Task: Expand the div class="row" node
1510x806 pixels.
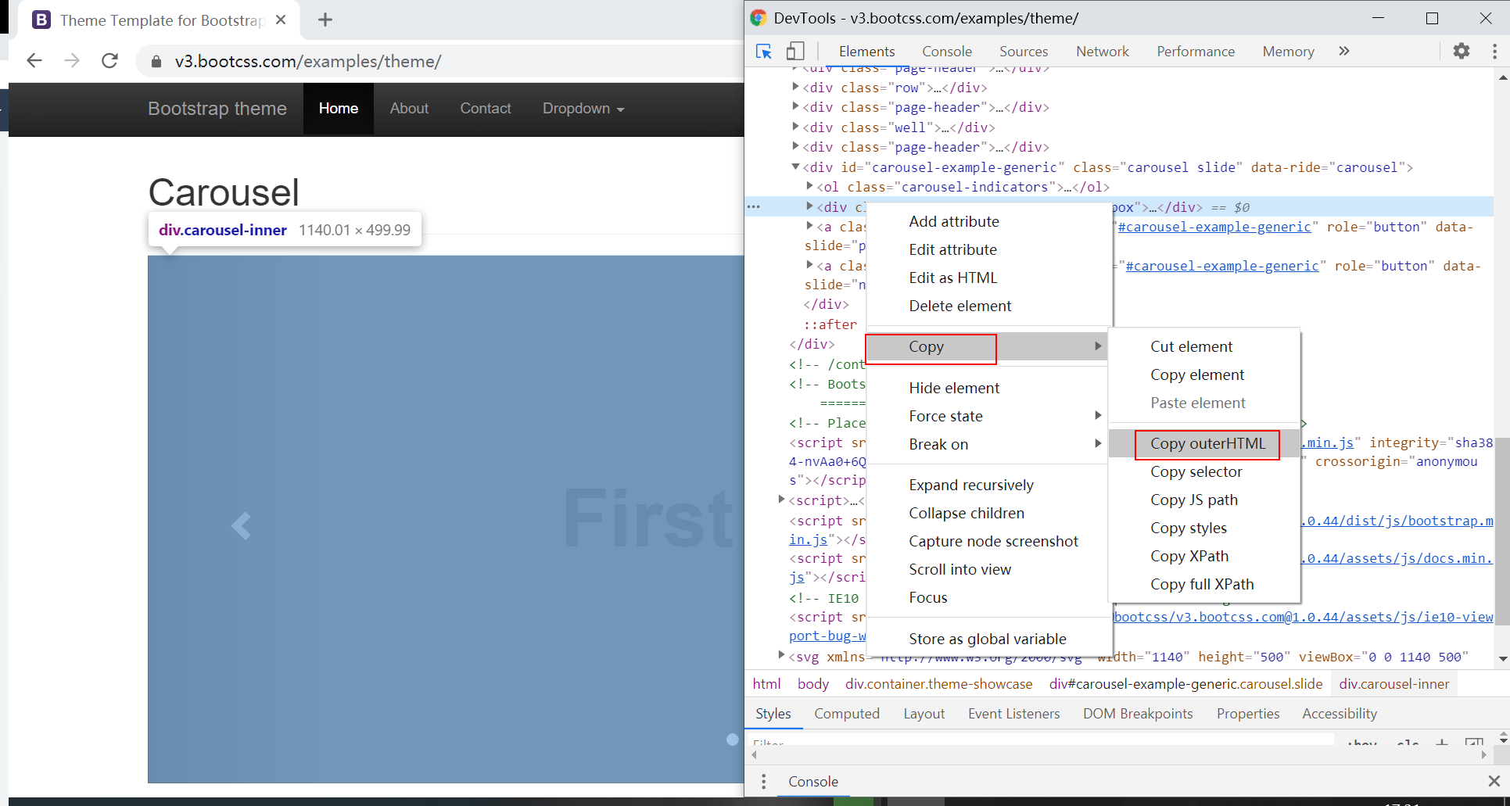Action: (795, 87)
